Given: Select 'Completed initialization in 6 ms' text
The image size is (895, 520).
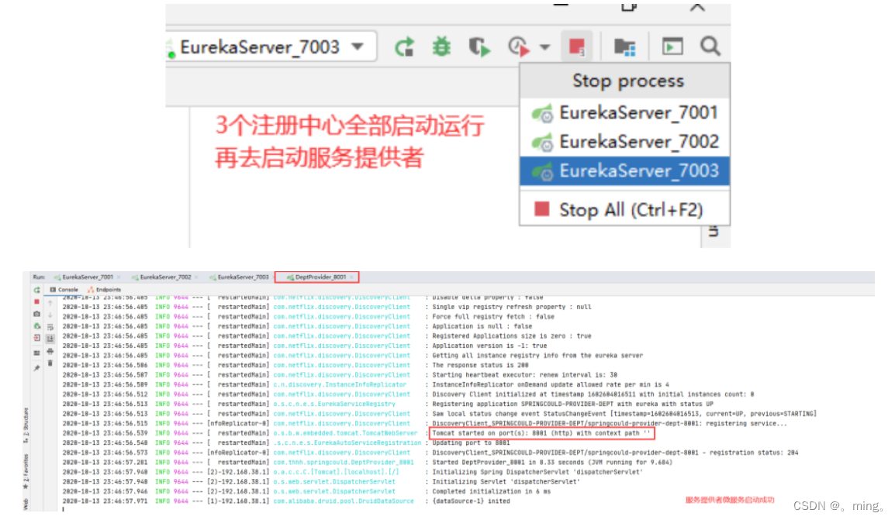Looking at the screenshot, I should 492,491.
